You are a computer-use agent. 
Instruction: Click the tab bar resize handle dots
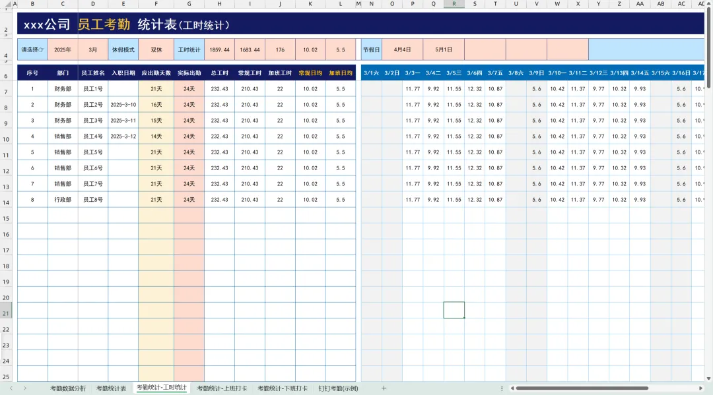coord(502,388)
